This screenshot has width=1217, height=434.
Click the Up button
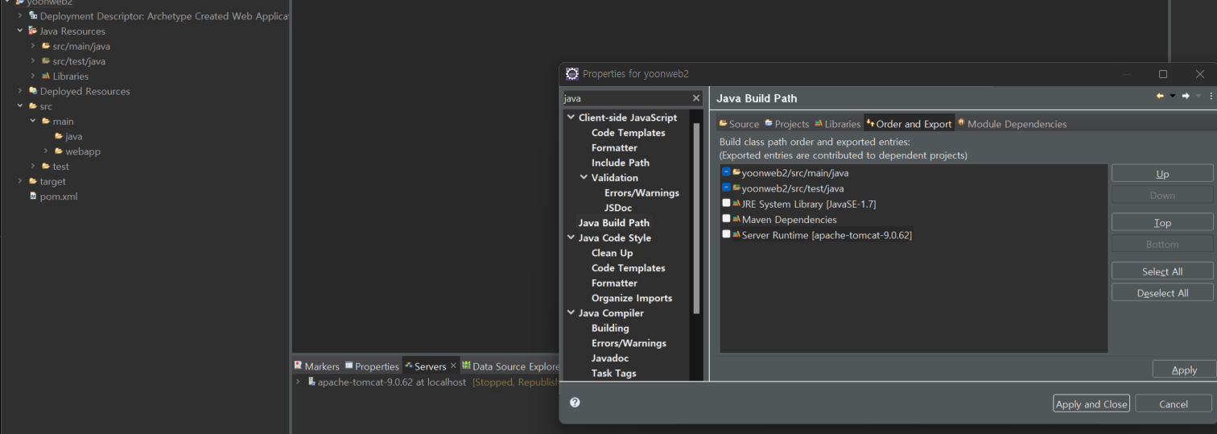point(1162,173)
